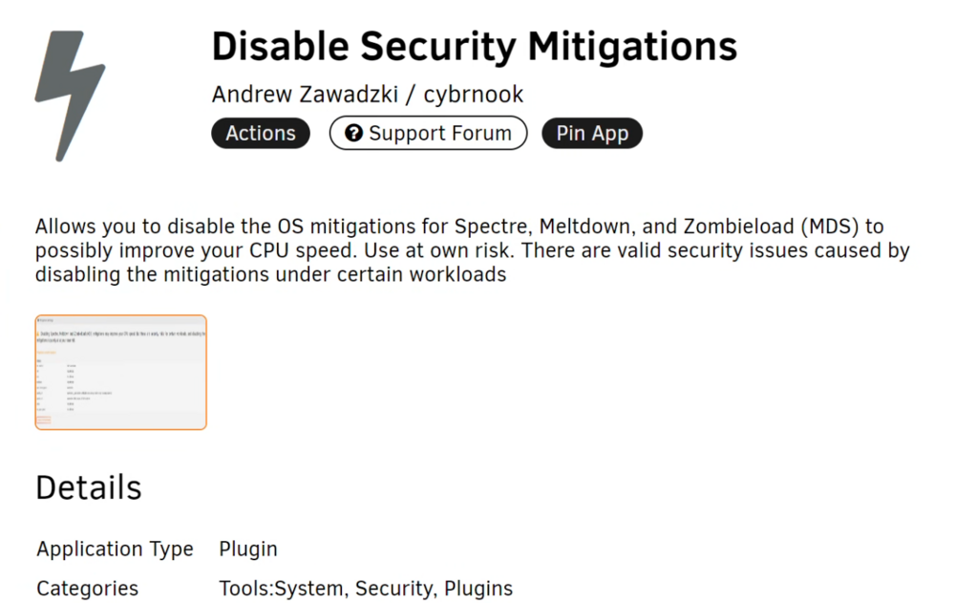Image resolution: width=955 pixels, height=603 pixels.
Task: Click the Disable Security Mitigations title
Action: pos(474,47)
